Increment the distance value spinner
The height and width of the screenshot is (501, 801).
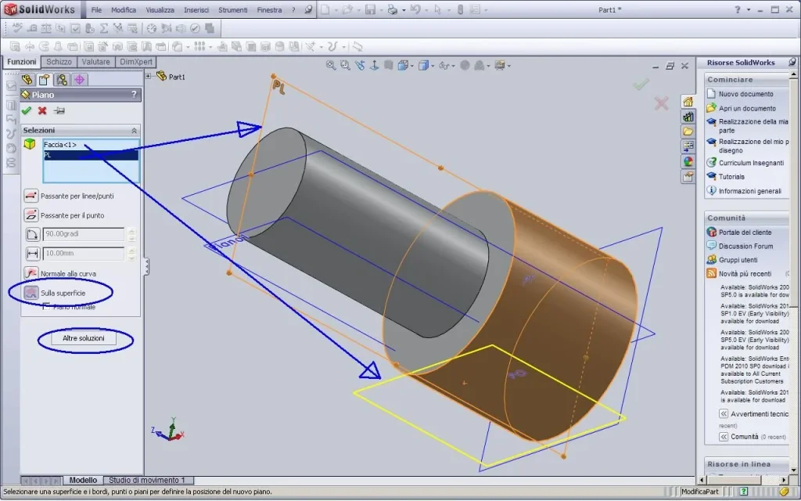(131, 250)
